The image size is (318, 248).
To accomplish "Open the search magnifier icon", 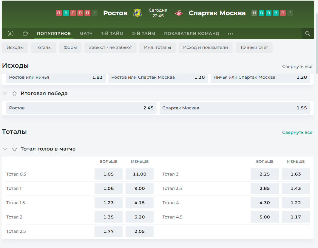I will pyautogui.click(x=308, y=33).
